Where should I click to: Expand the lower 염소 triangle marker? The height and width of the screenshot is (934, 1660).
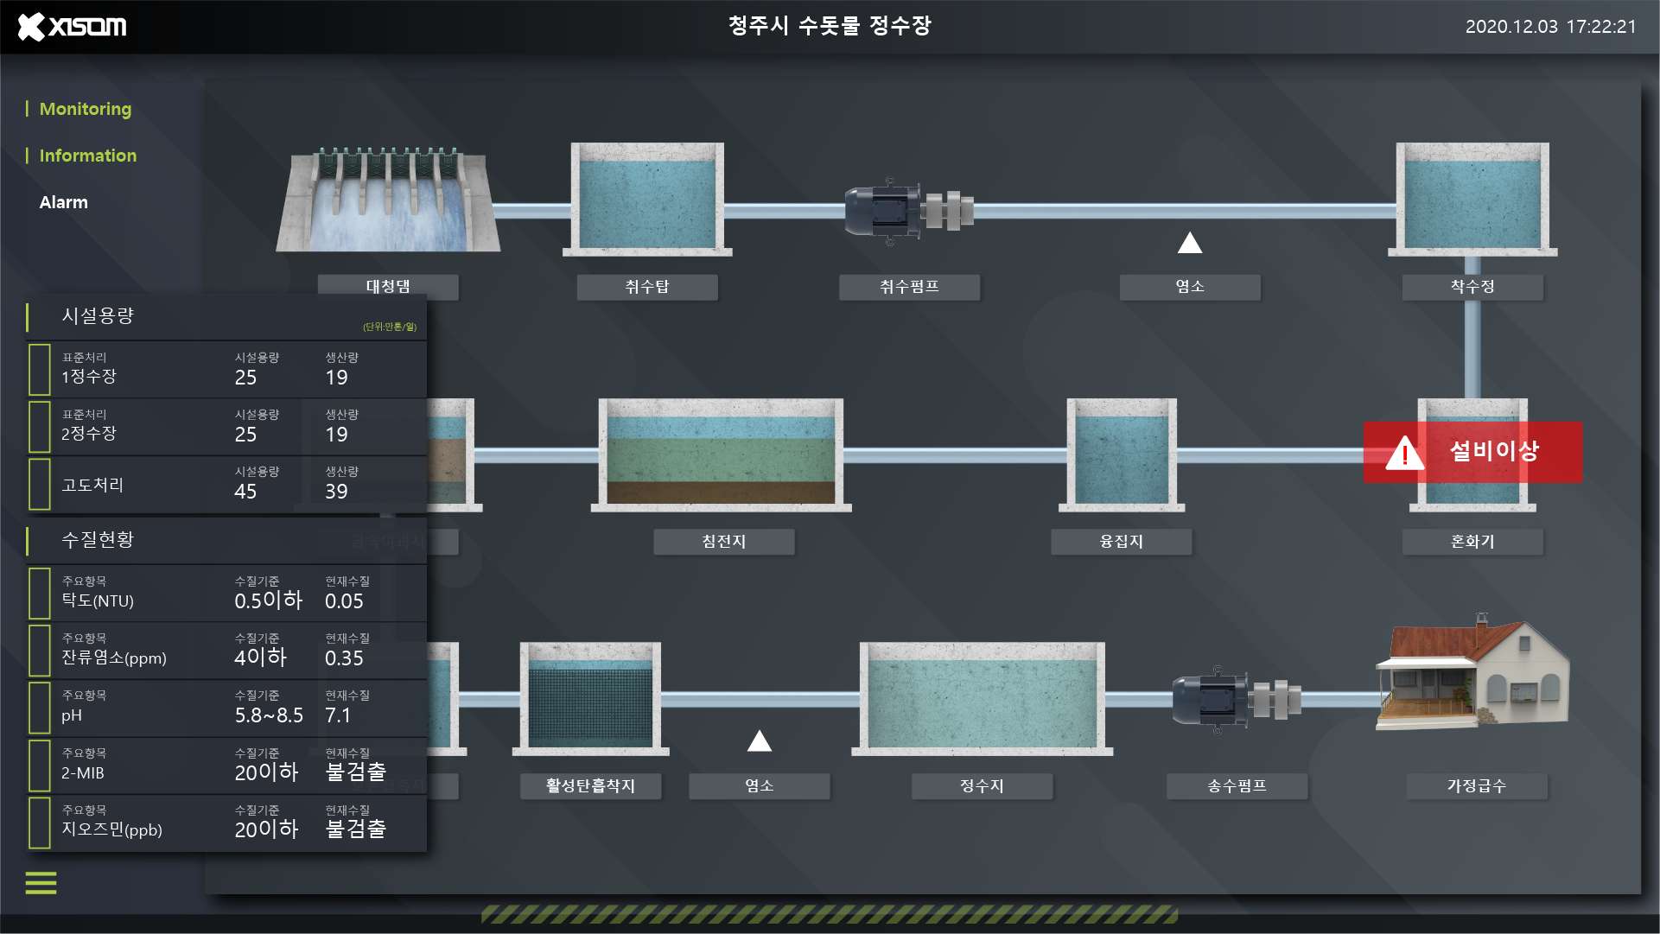pyautogui.click(x=760, y=740)
